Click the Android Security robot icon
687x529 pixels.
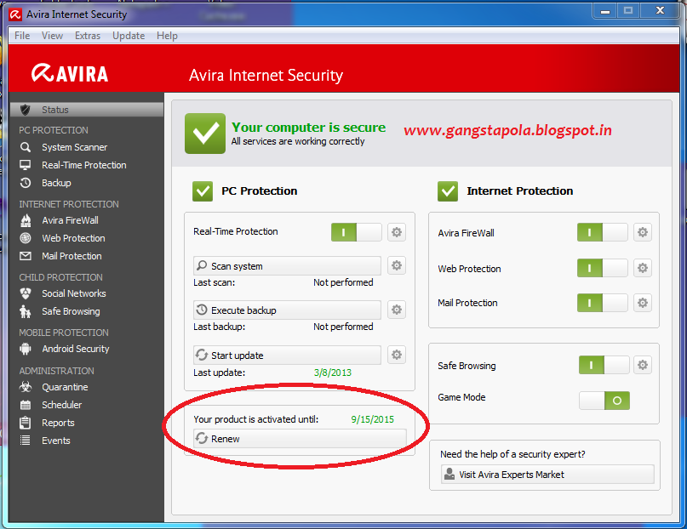26,349
